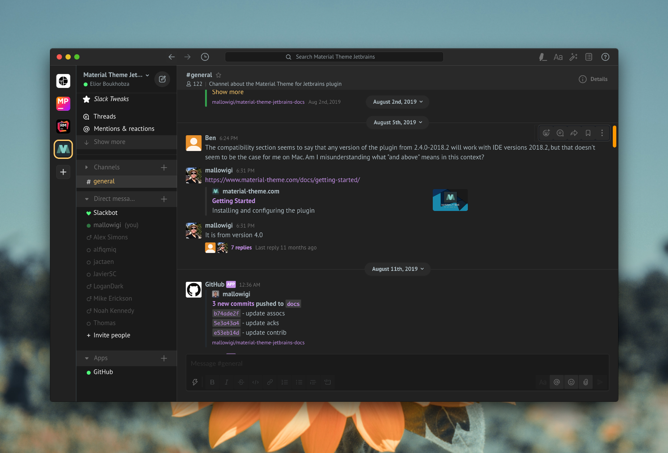Open material-theme.com getting-started URL
The height and width of the screenshot is (453, 668).
283,180
